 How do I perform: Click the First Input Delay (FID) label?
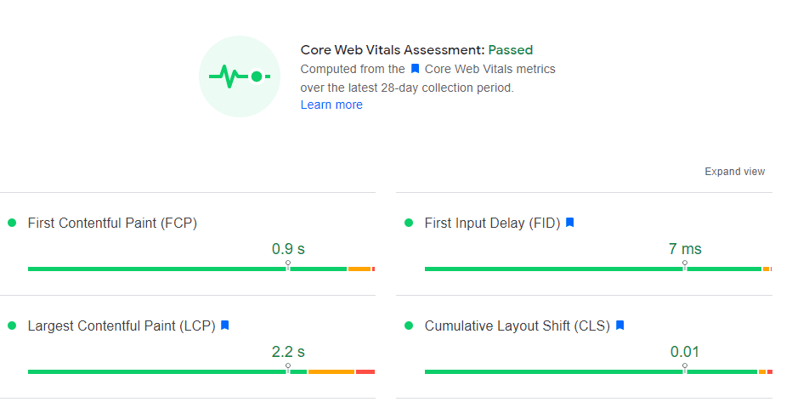pyautogui.click(x=492, y=224)
